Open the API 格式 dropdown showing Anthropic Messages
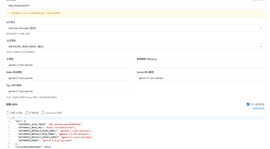 click(x=135, y=28)
